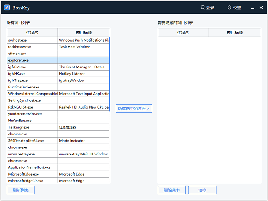Screen dimensions: 268x201
Task: Click Windows Push Notifications title cell
Action: (x=84, y=40)
